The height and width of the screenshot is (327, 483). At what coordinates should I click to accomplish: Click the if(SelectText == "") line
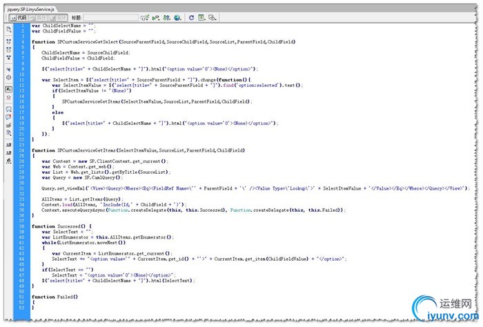pos(68,270)
